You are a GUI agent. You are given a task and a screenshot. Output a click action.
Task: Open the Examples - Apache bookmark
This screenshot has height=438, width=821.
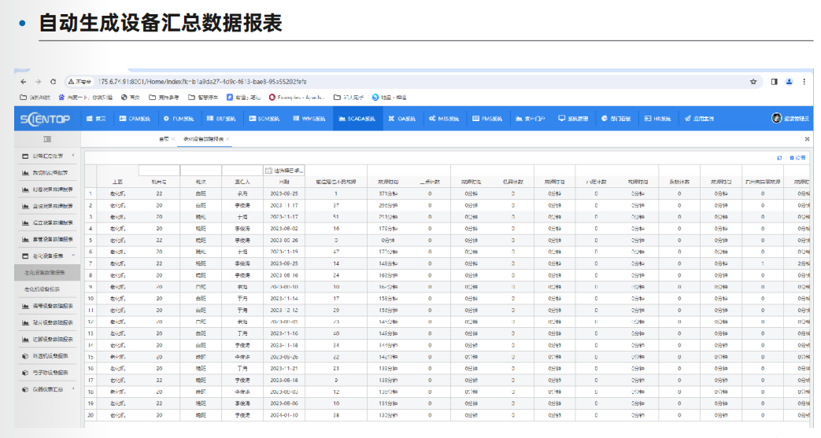tap(297, 98)
